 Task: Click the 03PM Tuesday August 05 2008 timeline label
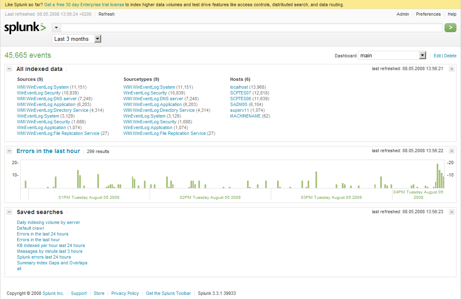point(332,198)
